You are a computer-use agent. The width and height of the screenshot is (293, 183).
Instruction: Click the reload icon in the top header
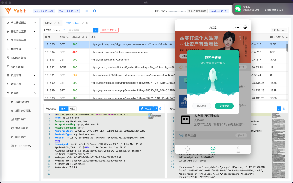(x=94, y=11)
